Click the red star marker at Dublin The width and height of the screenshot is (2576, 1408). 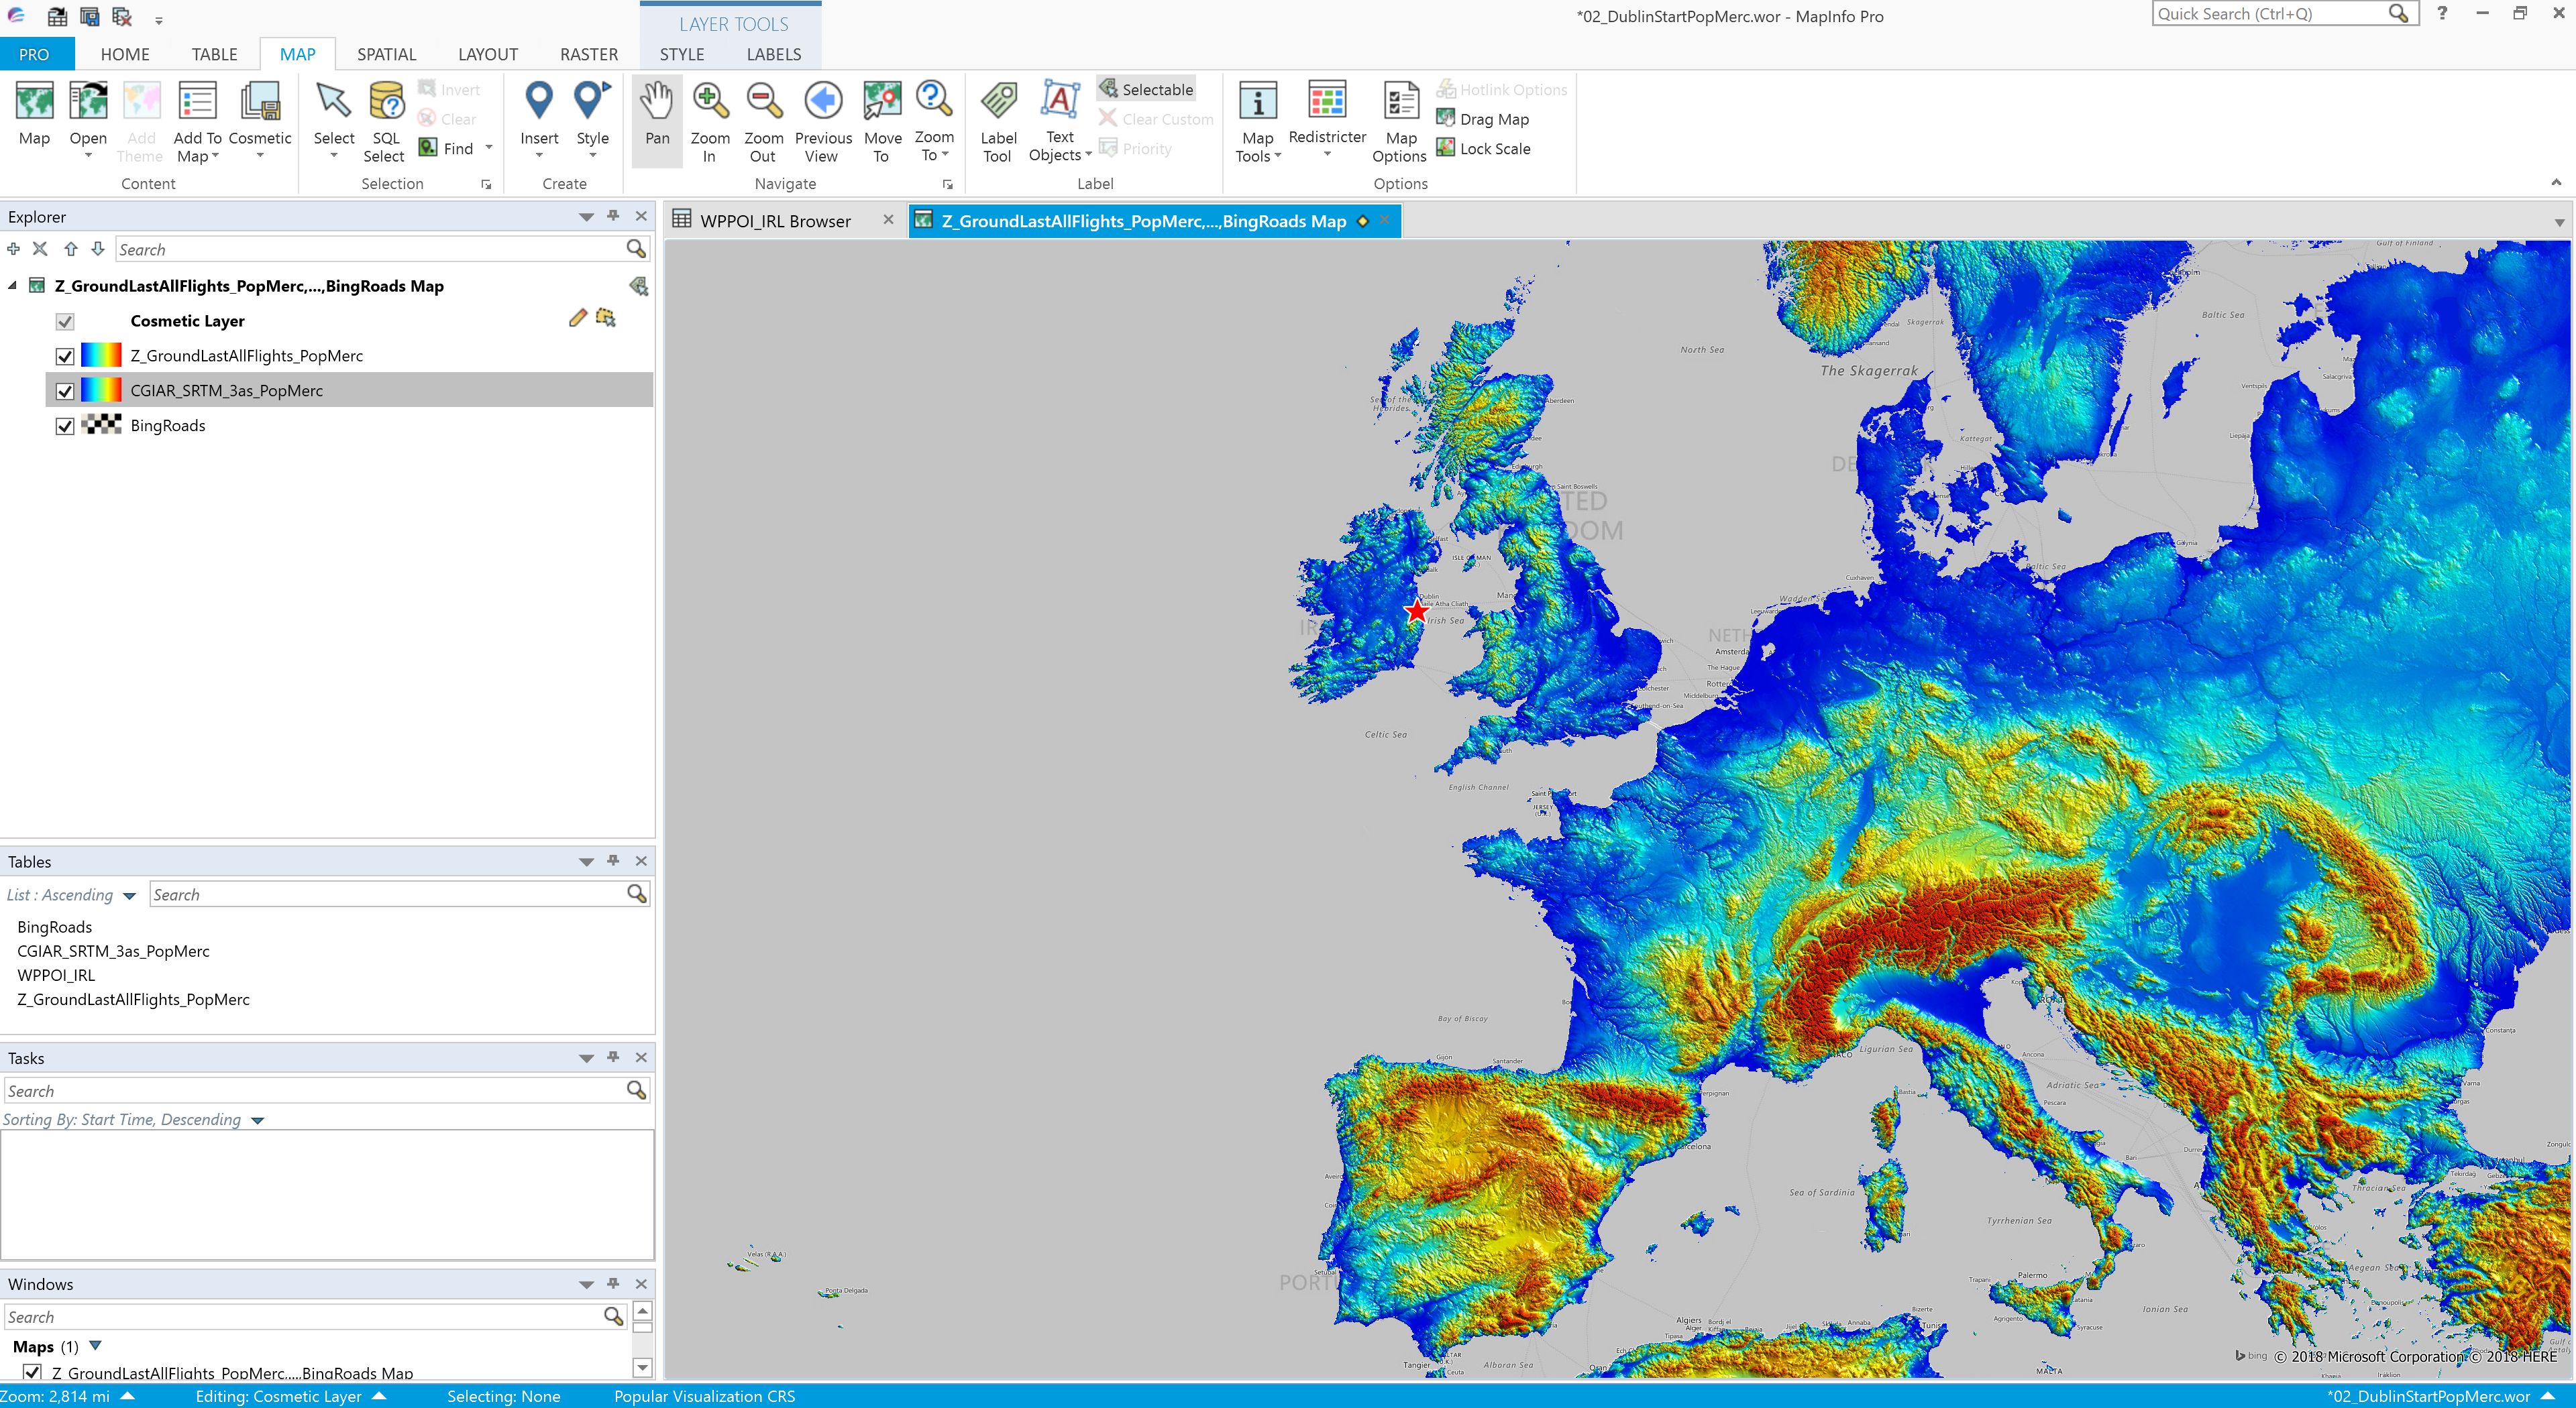point(1417,611)
